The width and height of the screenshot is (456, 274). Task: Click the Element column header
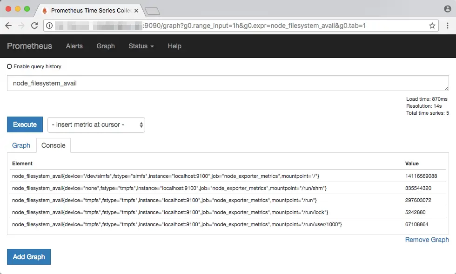point(22,163)
